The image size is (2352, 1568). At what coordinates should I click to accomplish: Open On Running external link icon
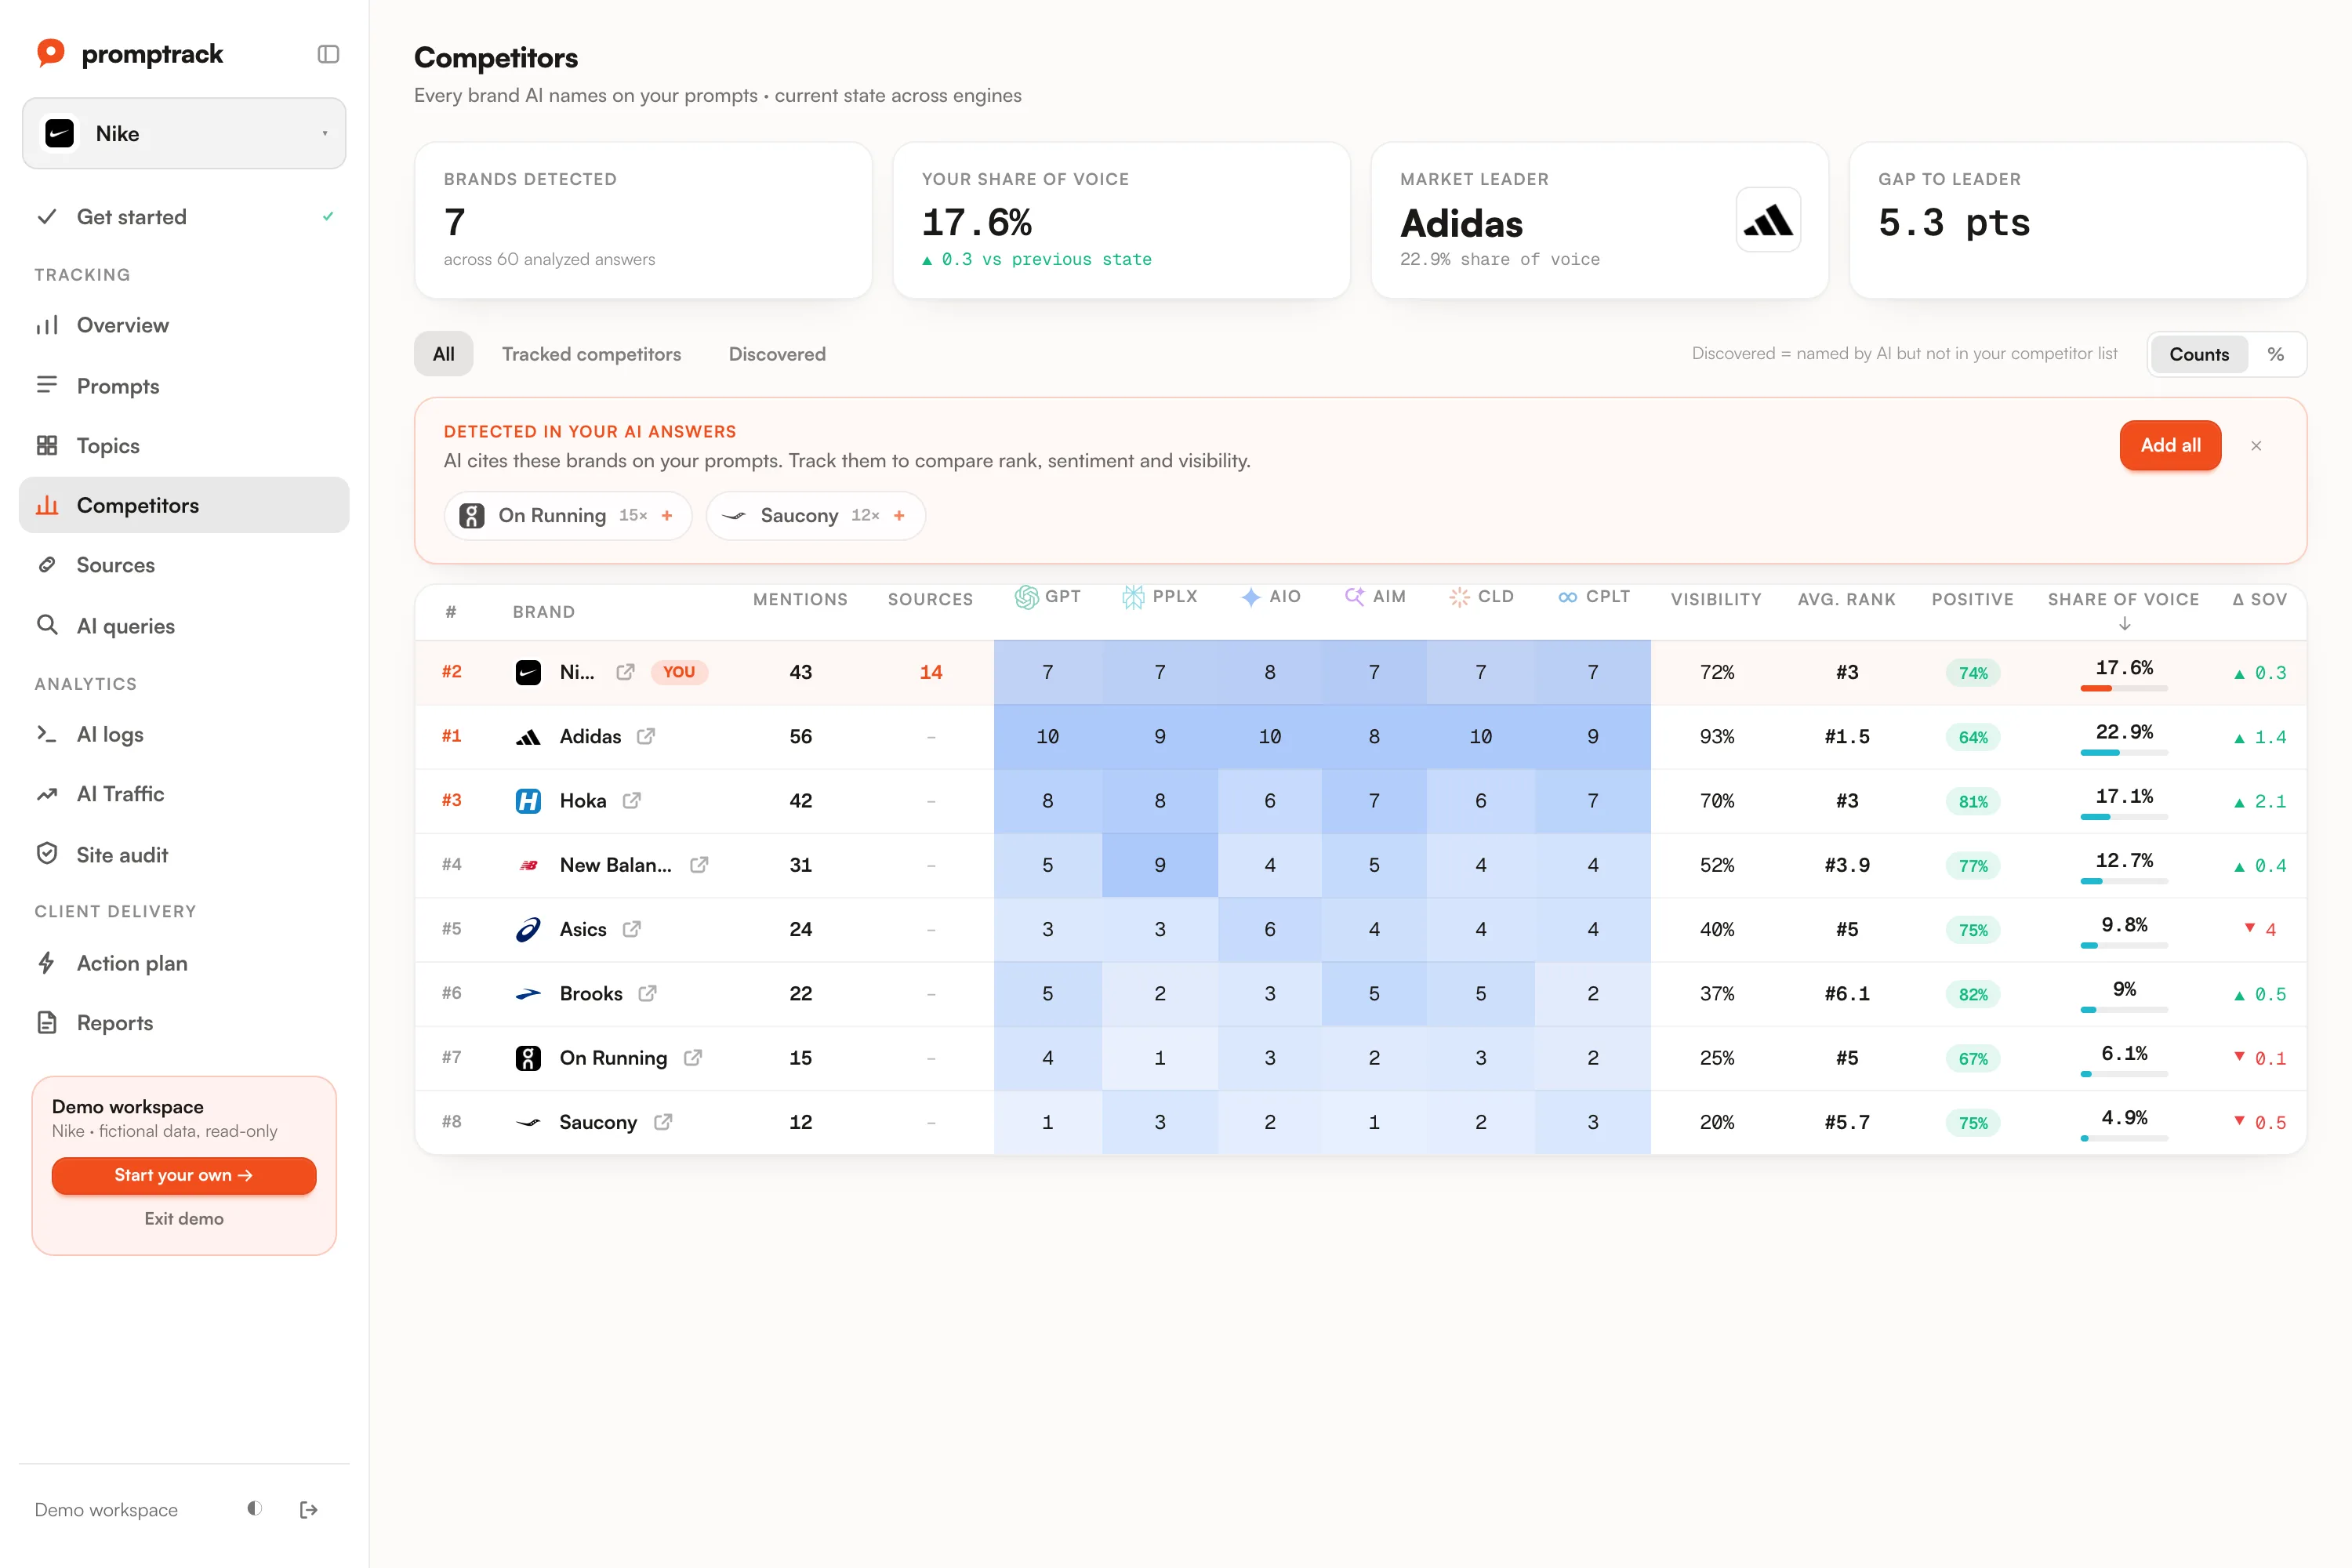pyautogui.click(x=693, y=1058)
